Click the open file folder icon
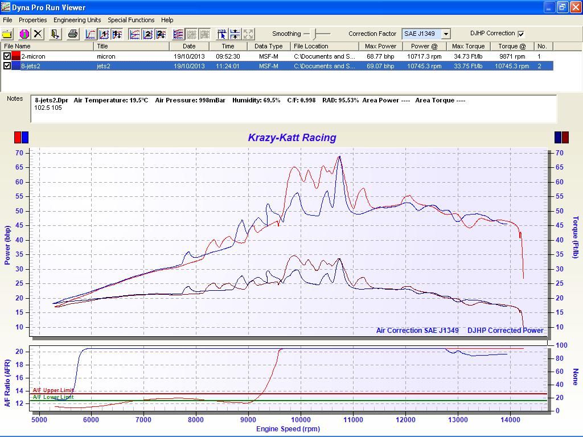 [x=7, y=34]
